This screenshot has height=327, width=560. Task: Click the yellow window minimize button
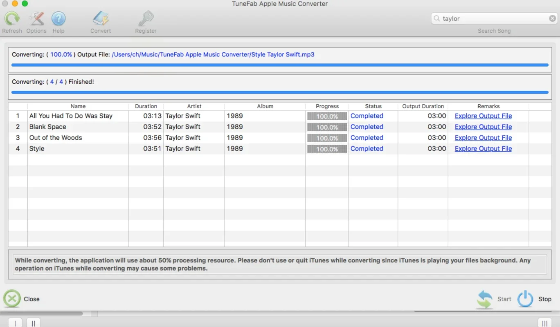pos(15,4)
